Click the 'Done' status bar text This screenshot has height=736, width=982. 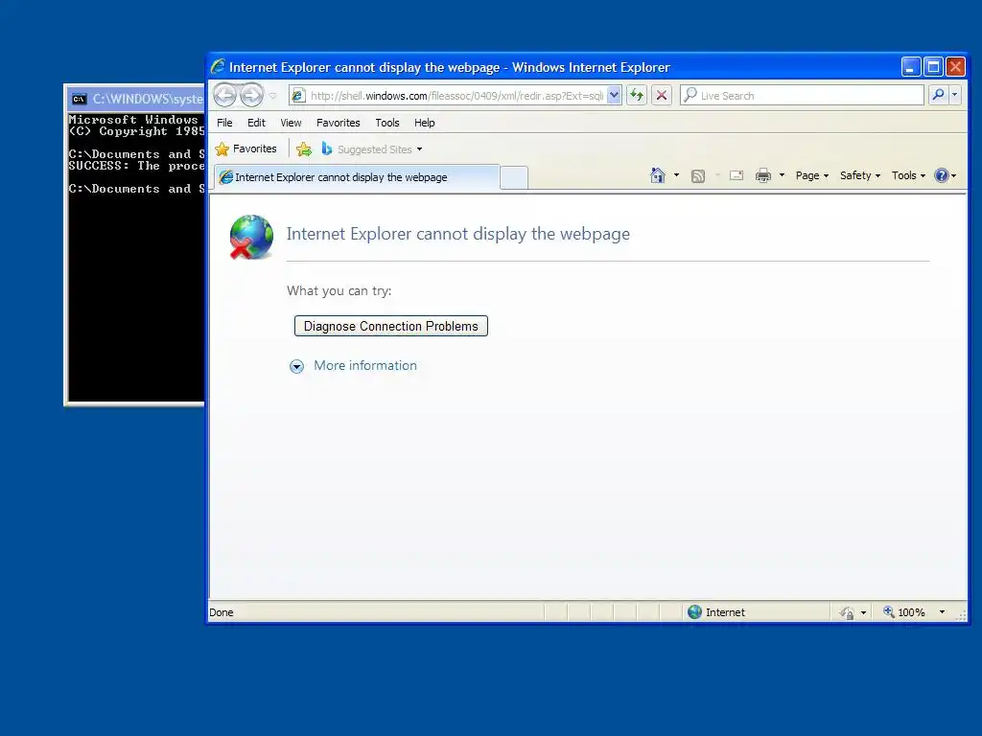tap(222, 612)
